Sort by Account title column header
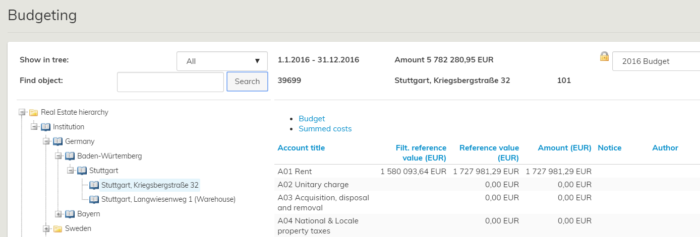 tap(301, 148)
